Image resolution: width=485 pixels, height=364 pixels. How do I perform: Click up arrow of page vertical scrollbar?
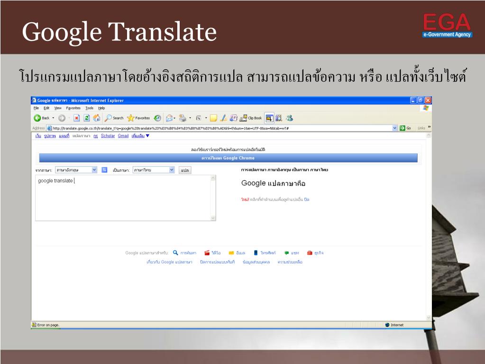429,135
